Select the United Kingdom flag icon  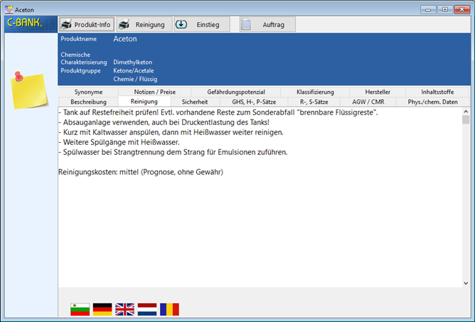(124, 309)
